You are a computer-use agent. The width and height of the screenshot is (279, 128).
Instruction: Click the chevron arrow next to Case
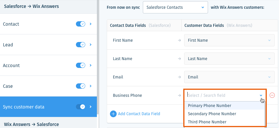click(90, 86)
